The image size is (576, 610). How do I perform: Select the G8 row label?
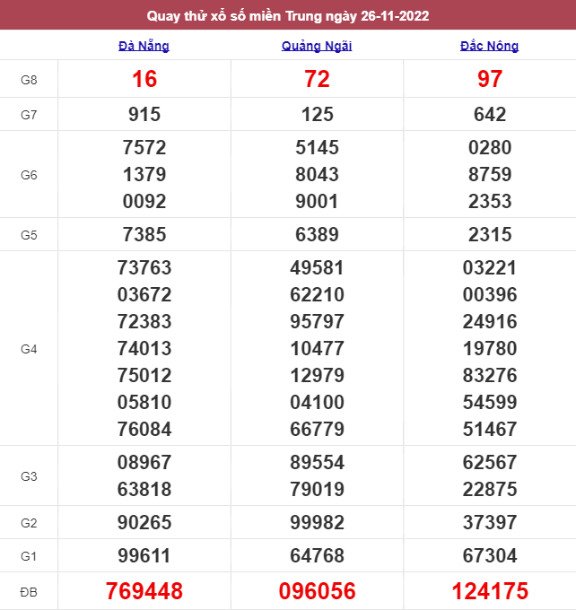click(29, 80)
